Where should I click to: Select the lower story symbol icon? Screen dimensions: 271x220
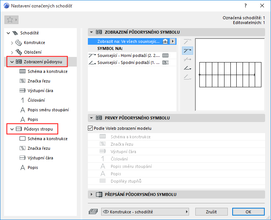(188, 68)
